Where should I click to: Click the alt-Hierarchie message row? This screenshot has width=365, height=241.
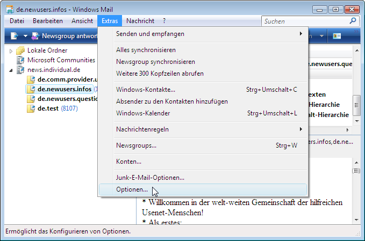click(x=328, y=115)
